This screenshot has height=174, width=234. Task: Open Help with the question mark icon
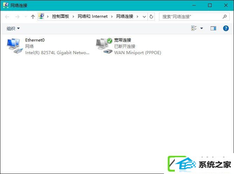[x=226, y=28]
